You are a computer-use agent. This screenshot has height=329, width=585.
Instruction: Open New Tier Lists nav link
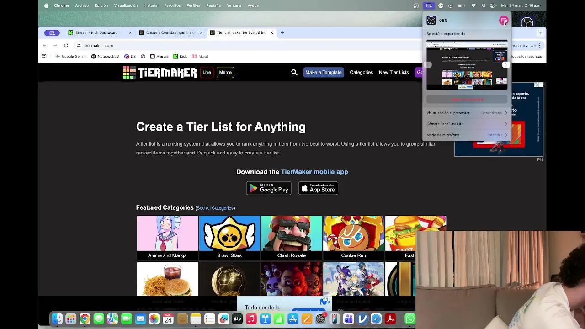(394, 72)
